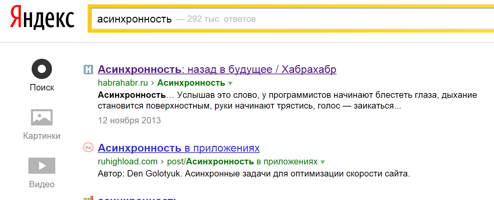Follow the habrahabr.ru domain link
The image size is (494, 200).
pos(123,83)
